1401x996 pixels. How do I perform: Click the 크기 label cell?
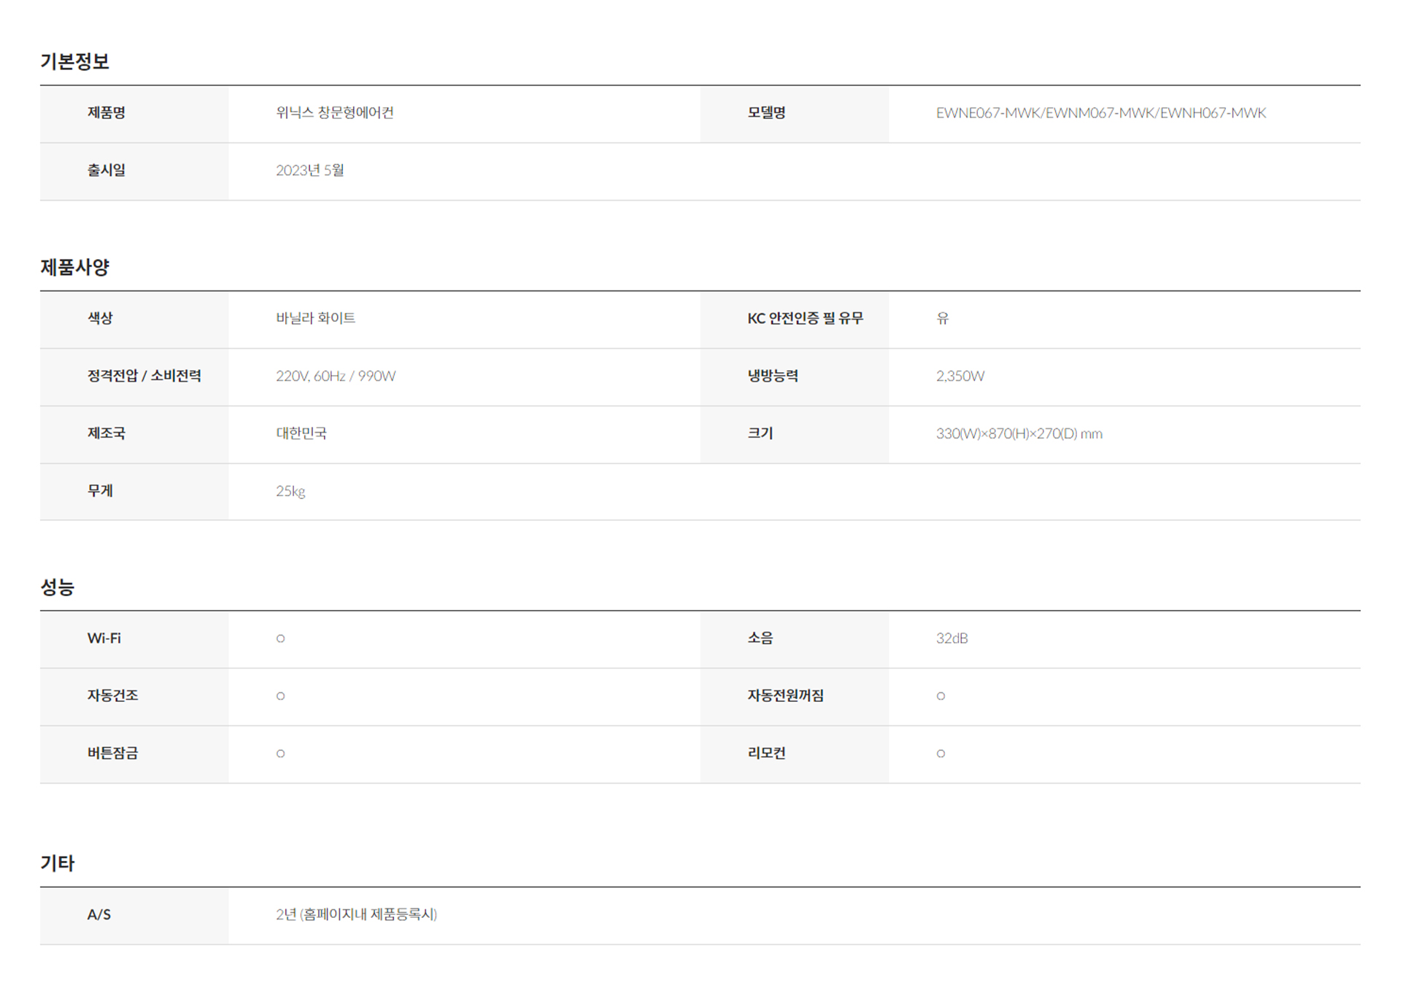(794, 435)
